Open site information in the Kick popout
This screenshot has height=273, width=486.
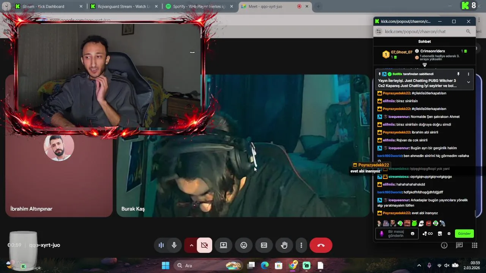pos(379,31)
